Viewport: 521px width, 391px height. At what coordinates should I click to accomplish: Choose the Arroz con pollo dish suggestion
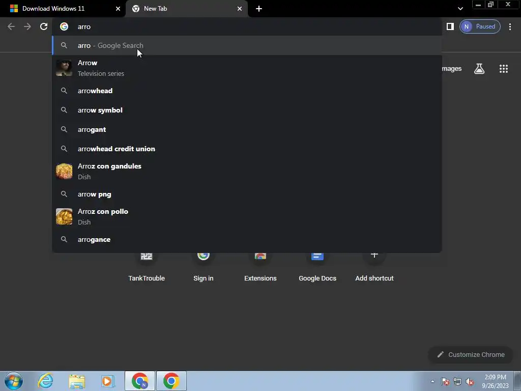coord(247,217)
